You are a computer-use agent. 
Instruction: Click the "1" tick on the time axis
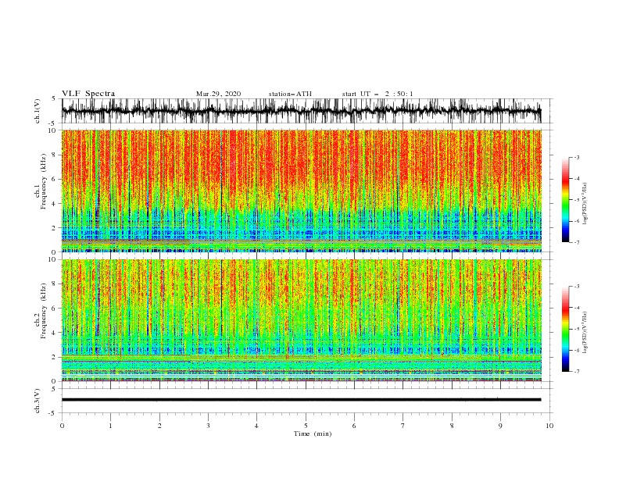(x=110, y=426)
